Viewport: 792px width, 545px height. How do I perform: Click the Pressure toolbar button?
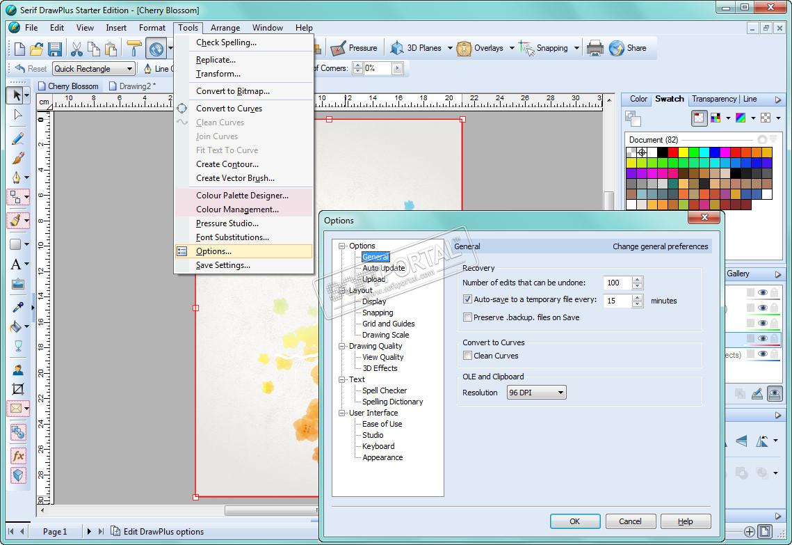click(354, 48)
